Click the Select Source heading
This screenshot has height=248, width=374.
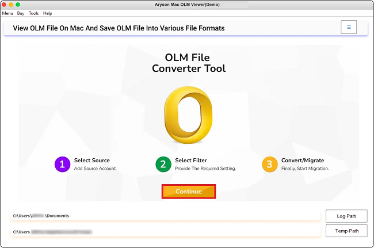pos(92,161)
